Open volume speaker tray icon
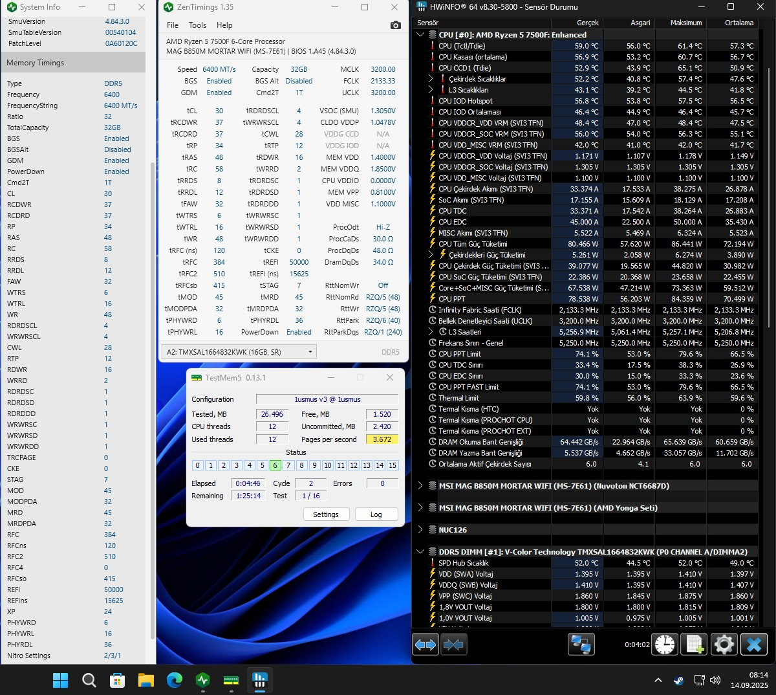The height and width of the screenshot is (695, 776). click(x=715, y=680)
